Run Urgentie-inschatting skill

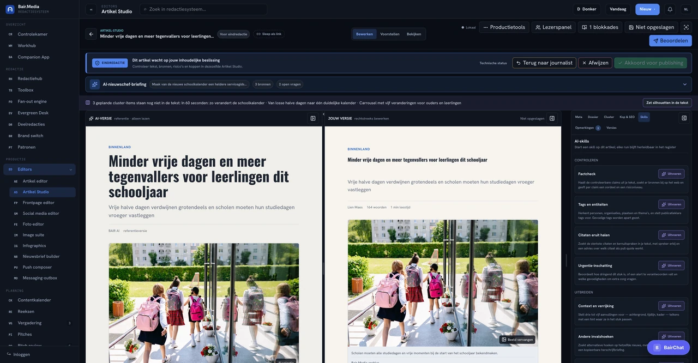click(x=671, y=265)
